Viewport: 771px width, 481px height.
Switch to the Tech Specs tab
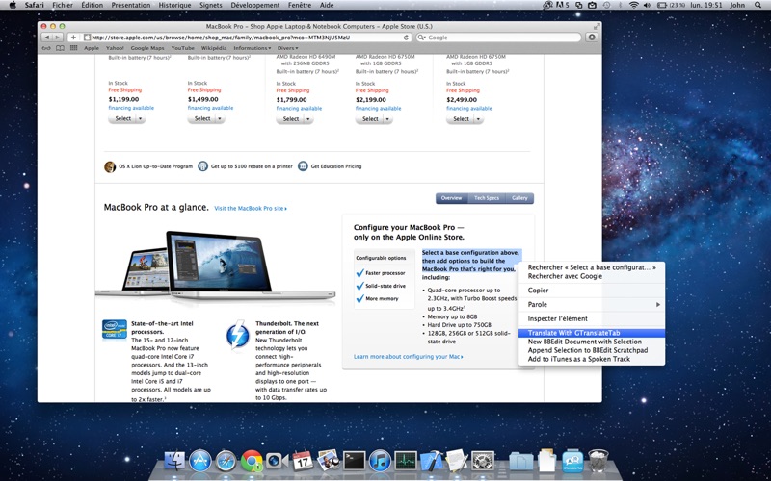[487, 198]
